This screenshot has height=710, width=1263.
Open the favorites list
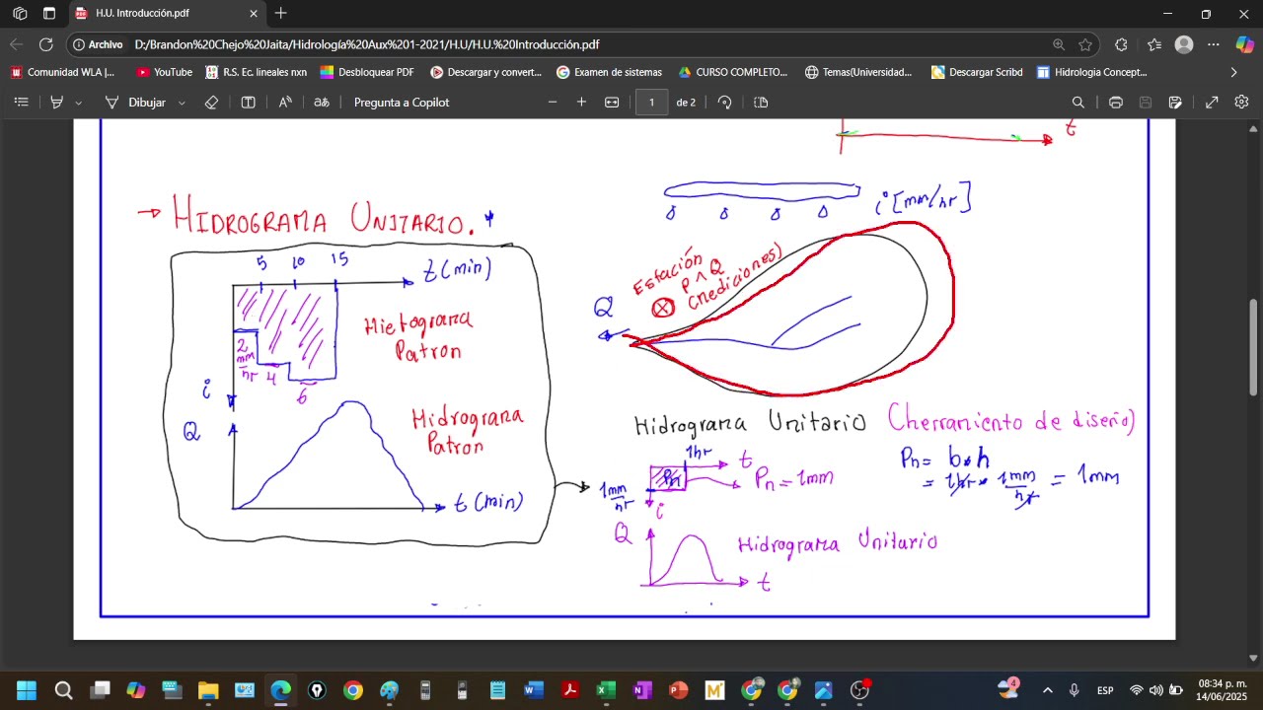(x=1154, y=44)
